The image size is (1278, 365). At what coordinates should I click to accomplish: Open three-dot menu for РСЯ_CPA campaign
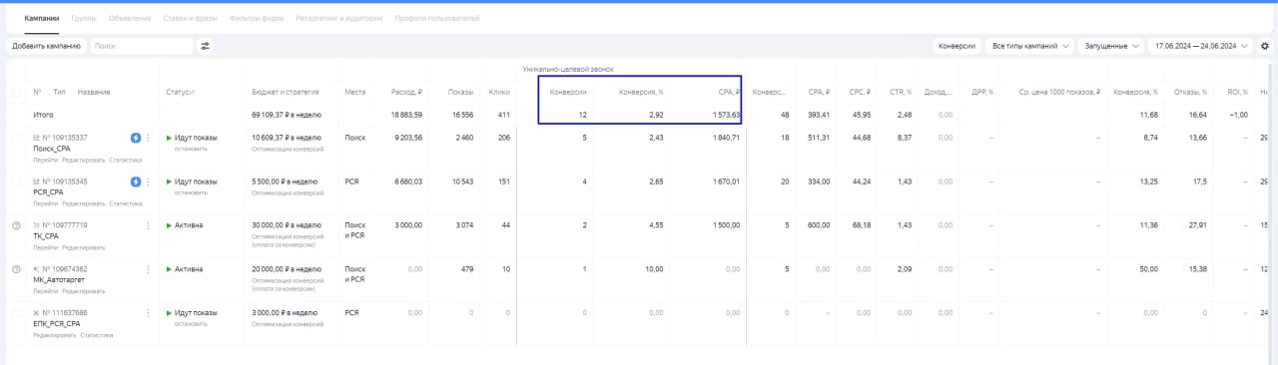148,182
